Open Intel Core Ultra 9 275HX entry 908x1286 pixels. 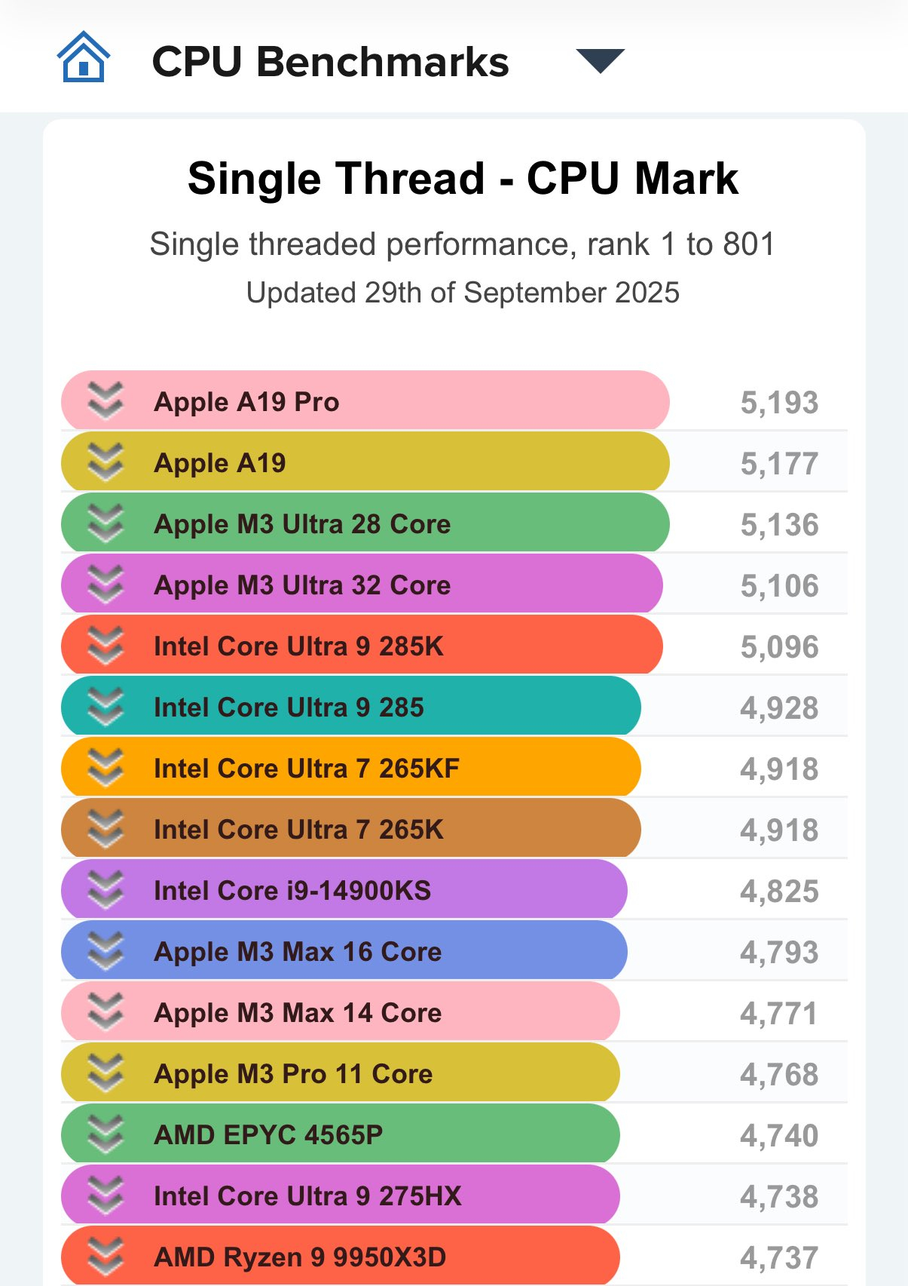(307, 1195)
